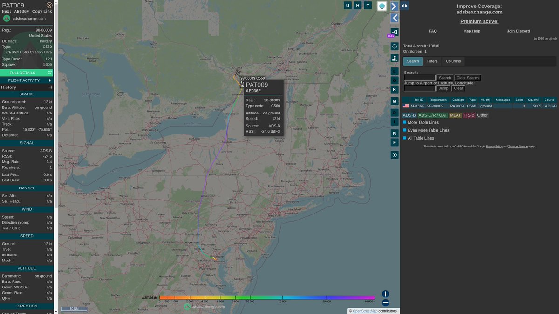Expand History with the plus icon
Image resolution: width=559 pixels, height=314 pixels.
point(51,87)
